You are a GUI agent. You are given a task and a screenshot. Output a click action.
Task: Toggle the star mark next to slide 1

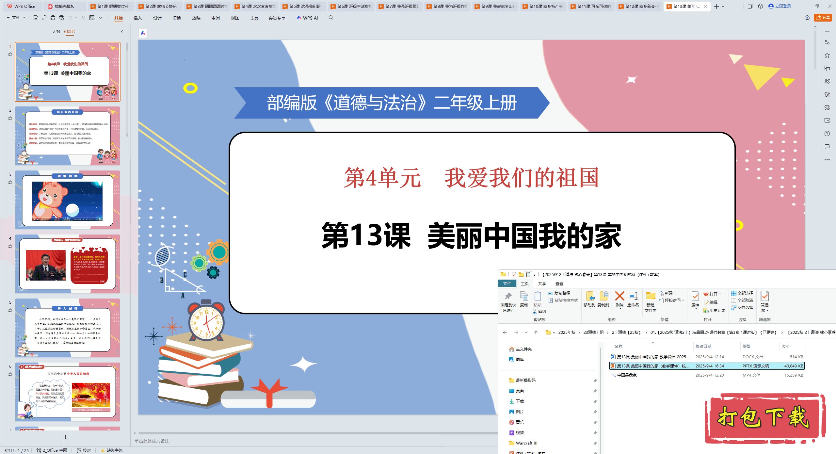coord(10,54)
